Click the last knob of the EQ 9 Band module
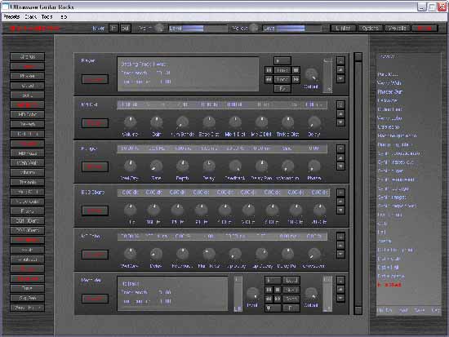The height and width of the screenshot is (337, 449). (x=319, y=210)
